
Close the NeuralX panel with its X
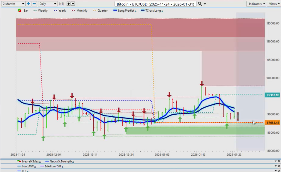[x=279, y=161]
